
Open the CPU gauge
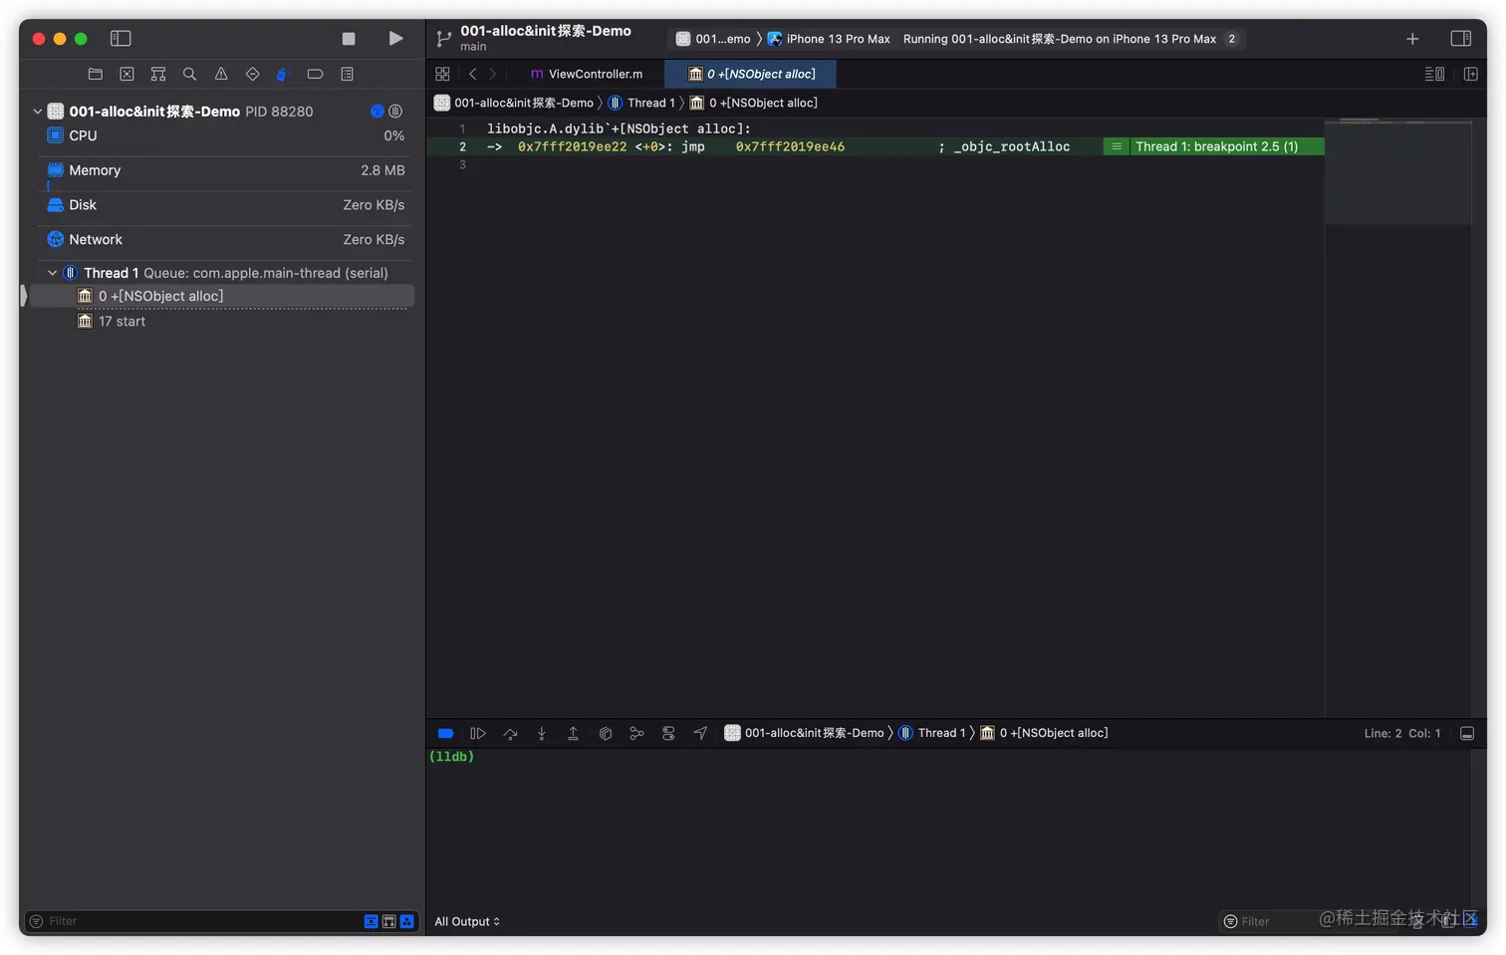tap(225, 135)
